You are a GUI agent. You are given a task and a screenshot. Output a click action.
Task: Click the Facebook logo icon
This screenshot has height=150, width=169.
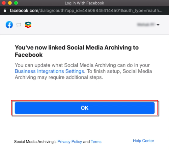click(9, 25)
